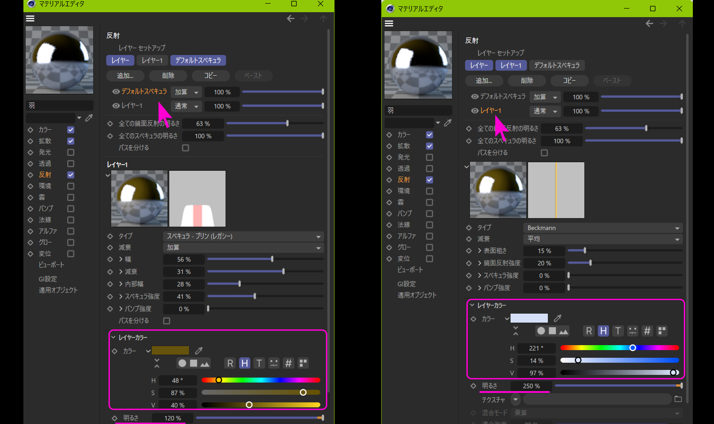Screen dimensions: 714x424
Task: Select hex (#) color mode in right window
Action: 647,331
